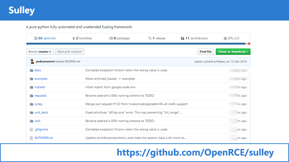Click the release tag icon
Viewport: 289px width, 162px height.
(x=150, y=39)
